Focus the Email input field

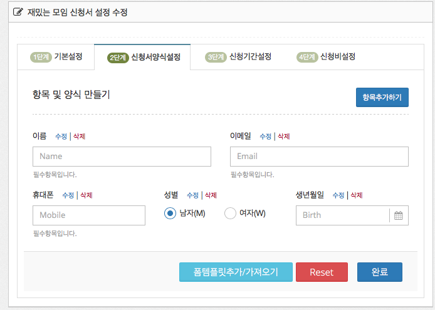click(x=319, y=157)
